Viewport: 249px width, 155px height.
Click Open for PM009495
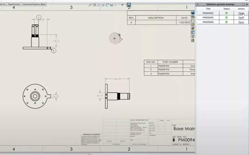(241, 18)
